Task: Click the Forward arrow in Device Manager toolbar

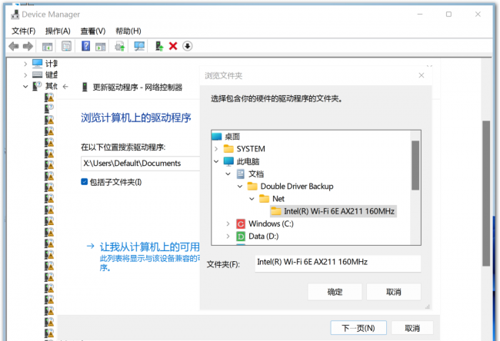Action: (x=28, y=47)
